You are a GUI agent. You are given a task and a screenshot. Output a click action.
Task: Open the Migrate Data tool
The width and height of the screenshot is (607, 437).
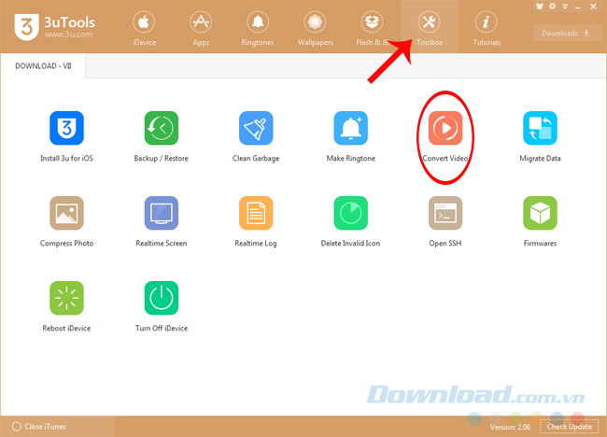point(540,128)
